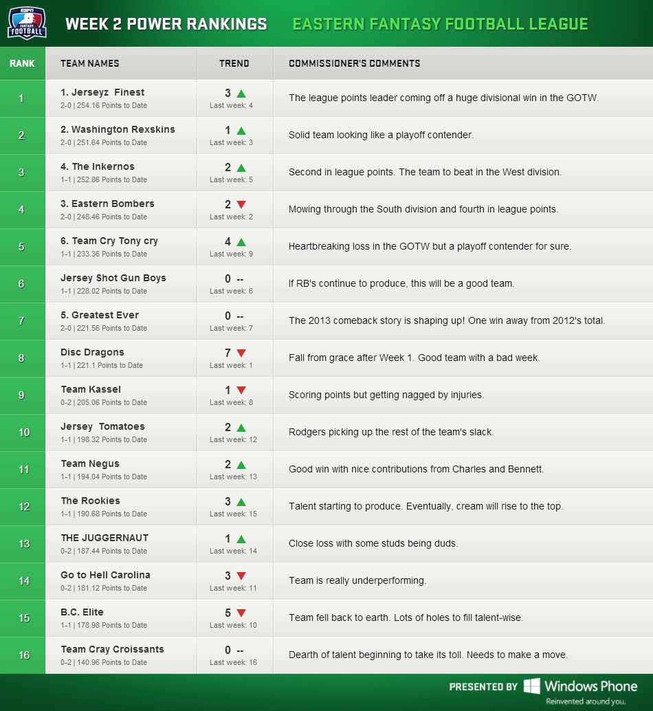Click the green up arrow for Team Negus
Image resolution: width=653 pixels, height=711 pixels.
tap(241, 465)
